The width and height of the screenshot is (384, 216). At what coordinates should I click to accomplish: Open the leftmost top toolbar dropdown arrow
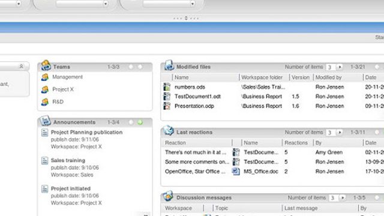pos(19,4)
